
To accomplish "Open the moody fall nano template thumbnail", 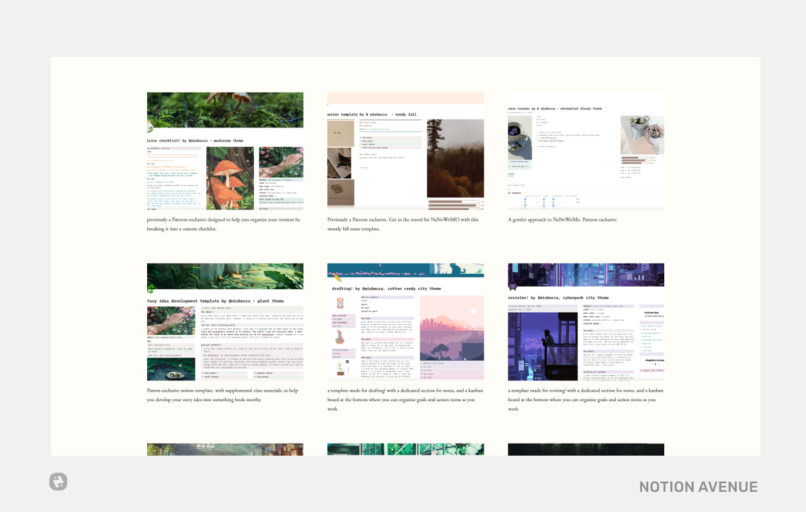I will (406, 151).
